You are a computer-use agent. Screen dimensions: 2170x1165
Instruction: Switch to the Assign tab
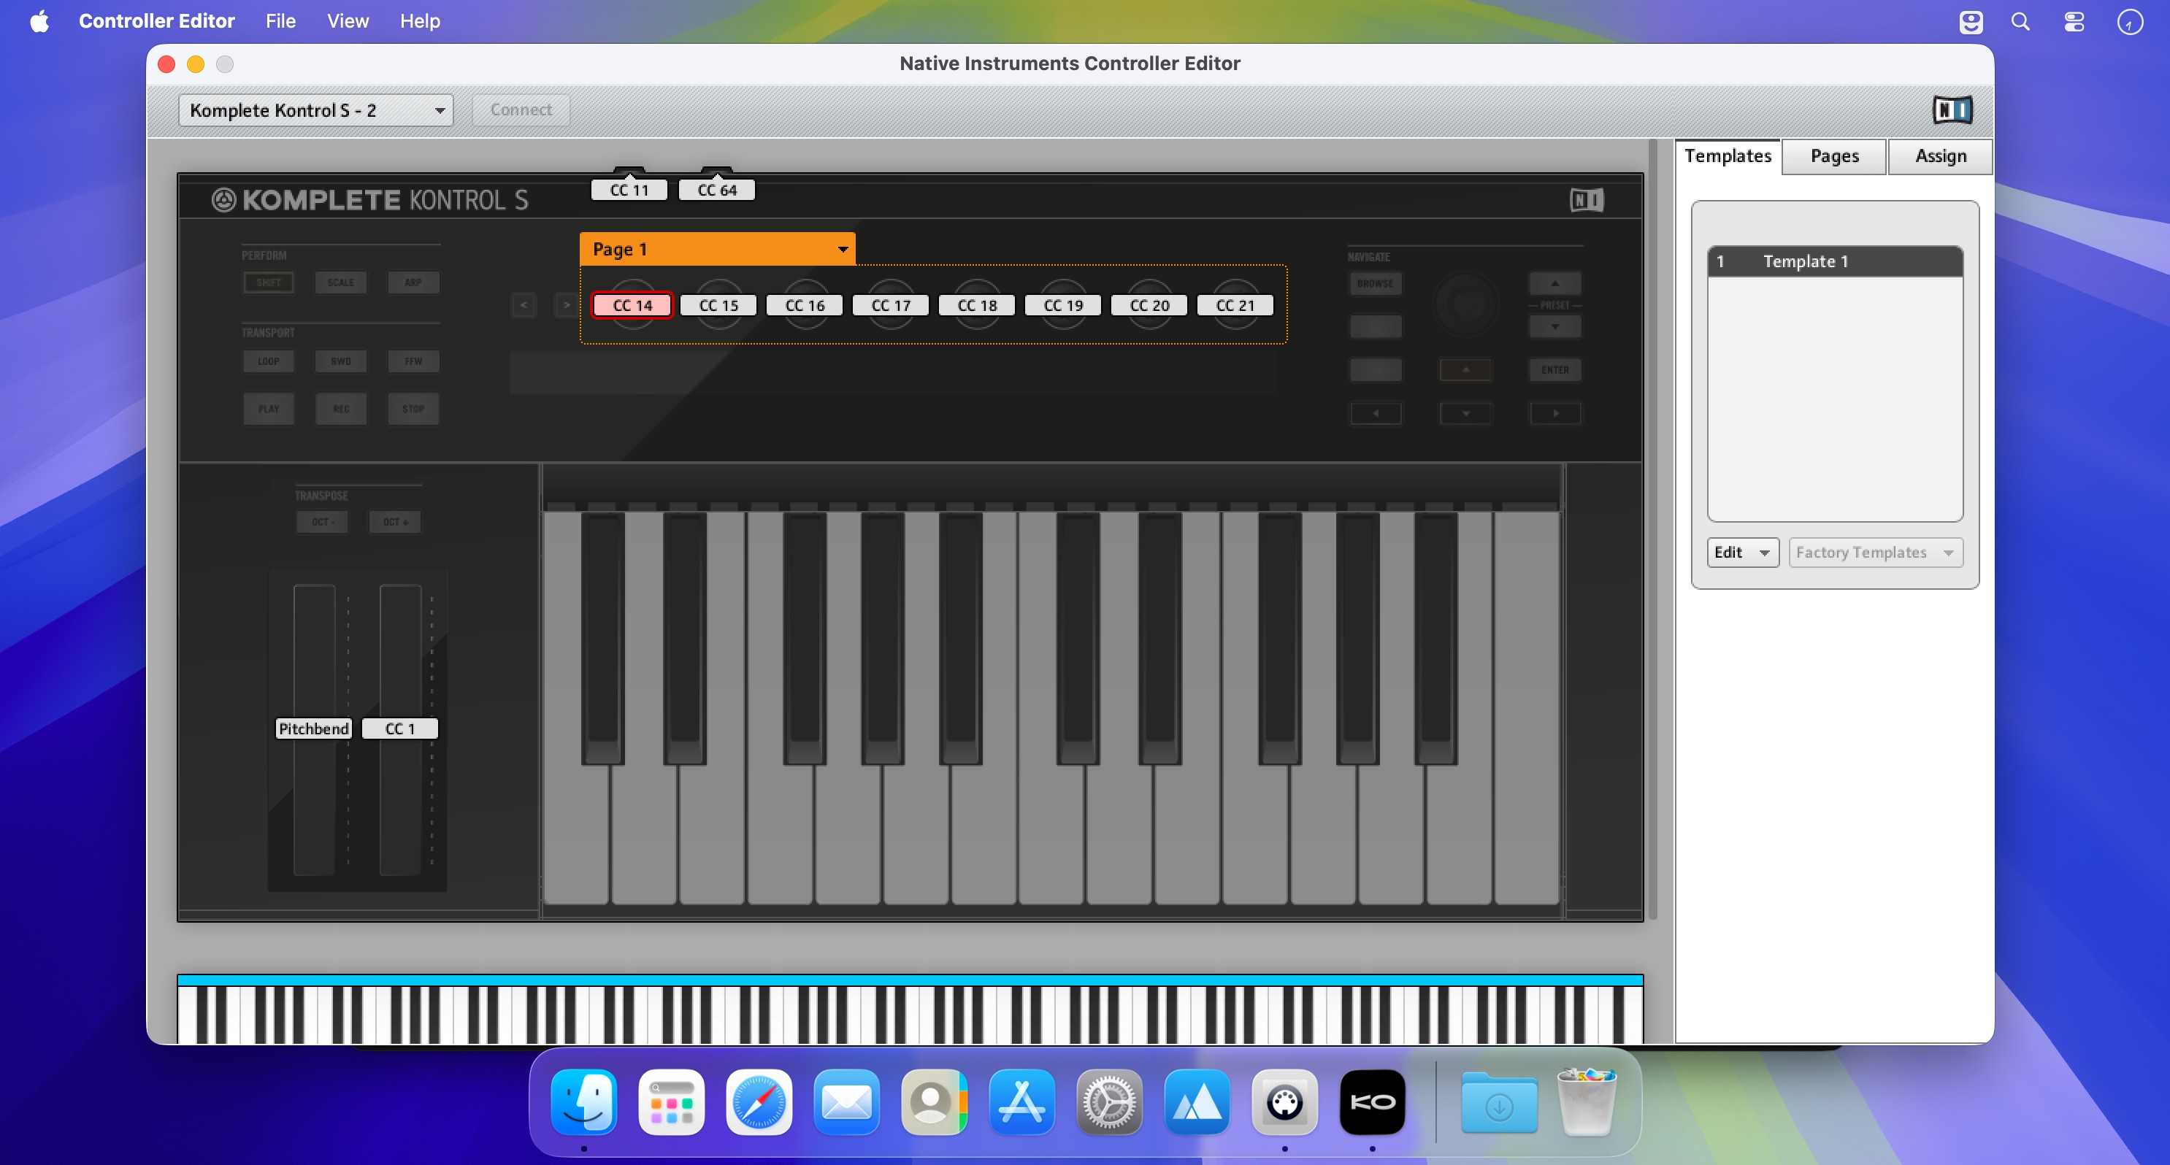(x=1940, y=157)
